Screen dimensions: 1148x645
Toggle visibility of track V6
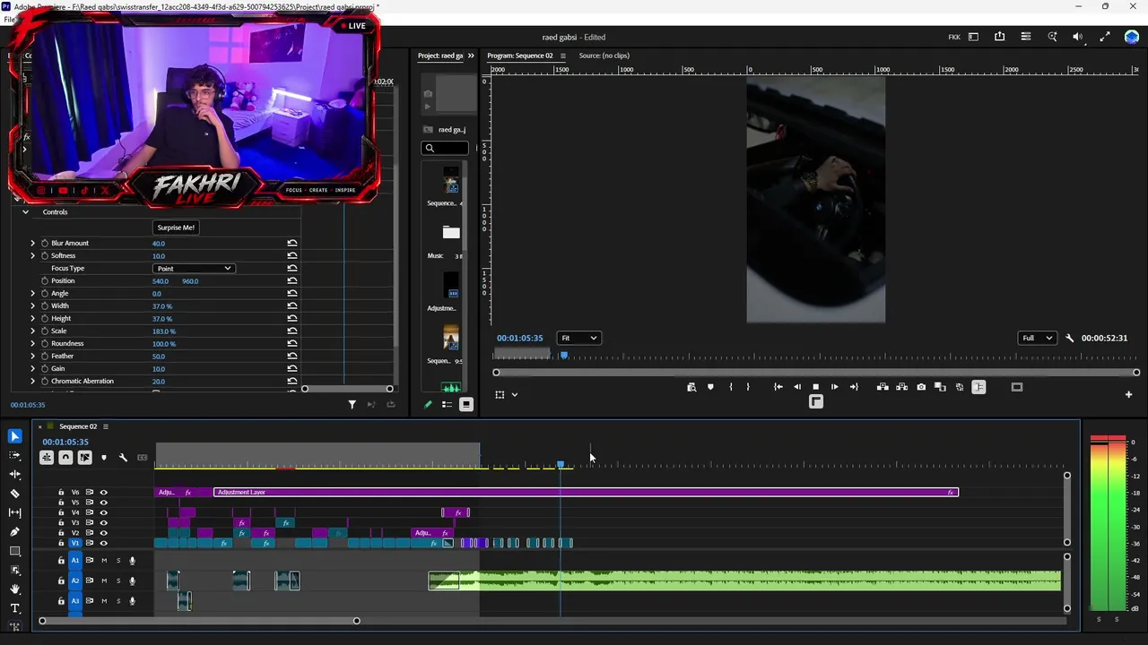pos(103,492)
